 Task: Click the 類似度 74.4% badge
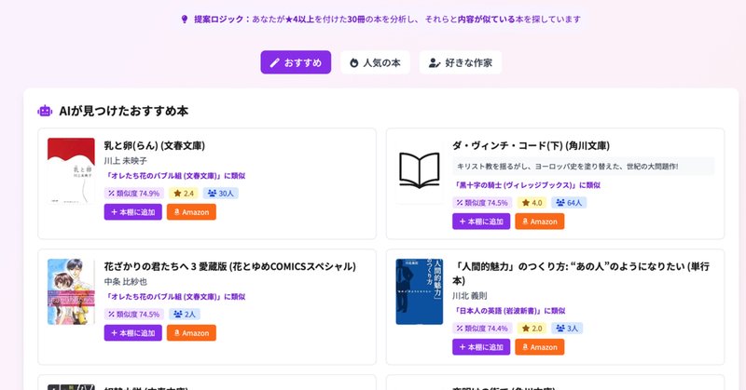click(x=482, y=329)
